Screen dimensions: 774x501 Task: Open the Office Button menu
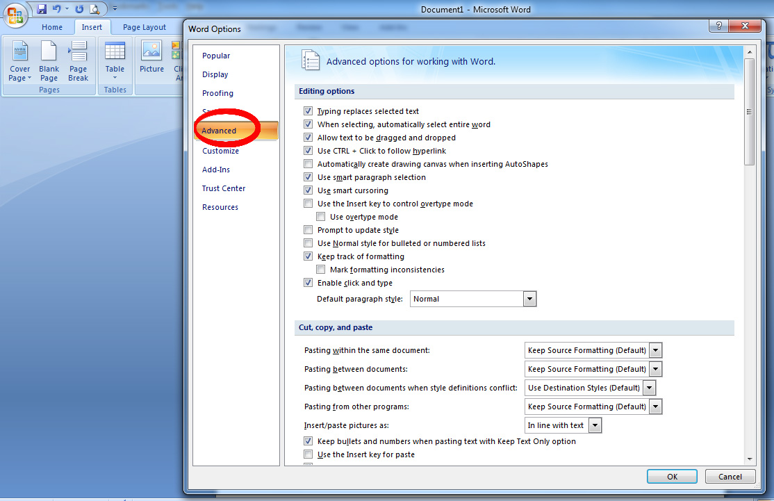click(15, 15)
